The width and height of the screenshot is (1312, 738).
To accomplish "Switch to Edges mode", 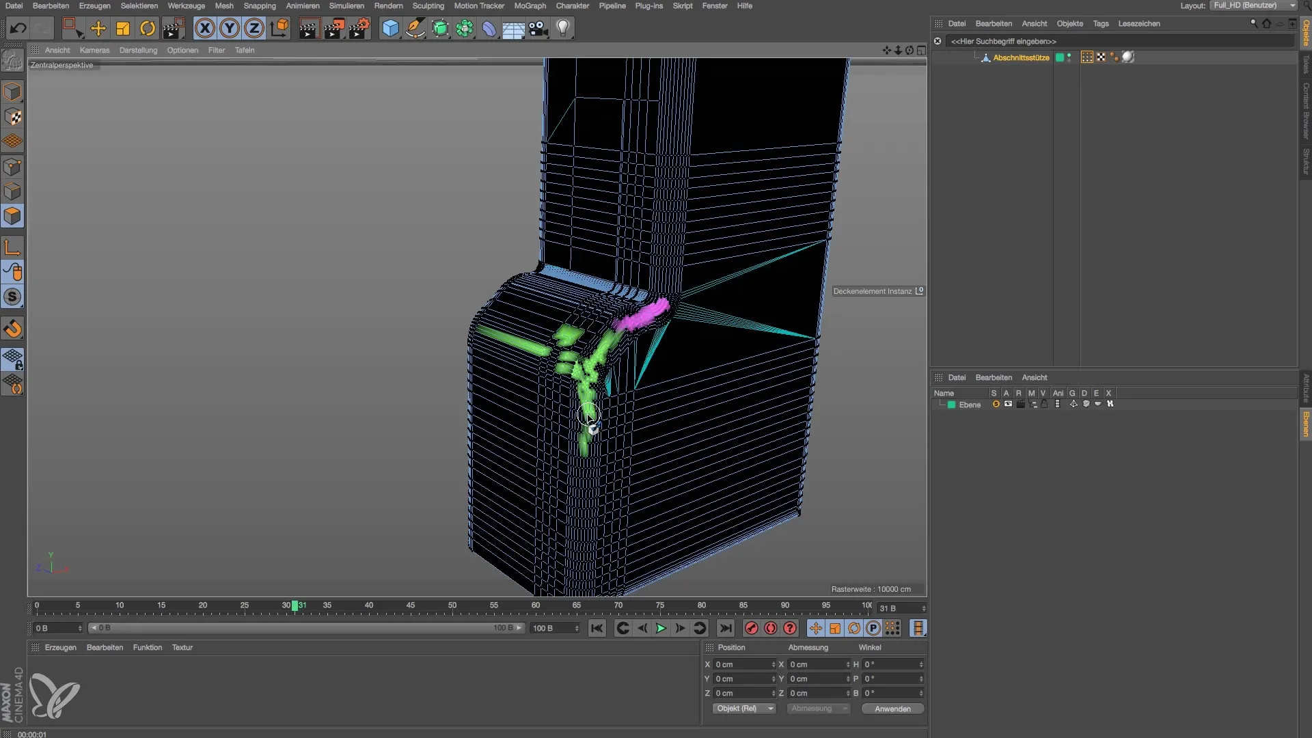I will coord(12,191).
